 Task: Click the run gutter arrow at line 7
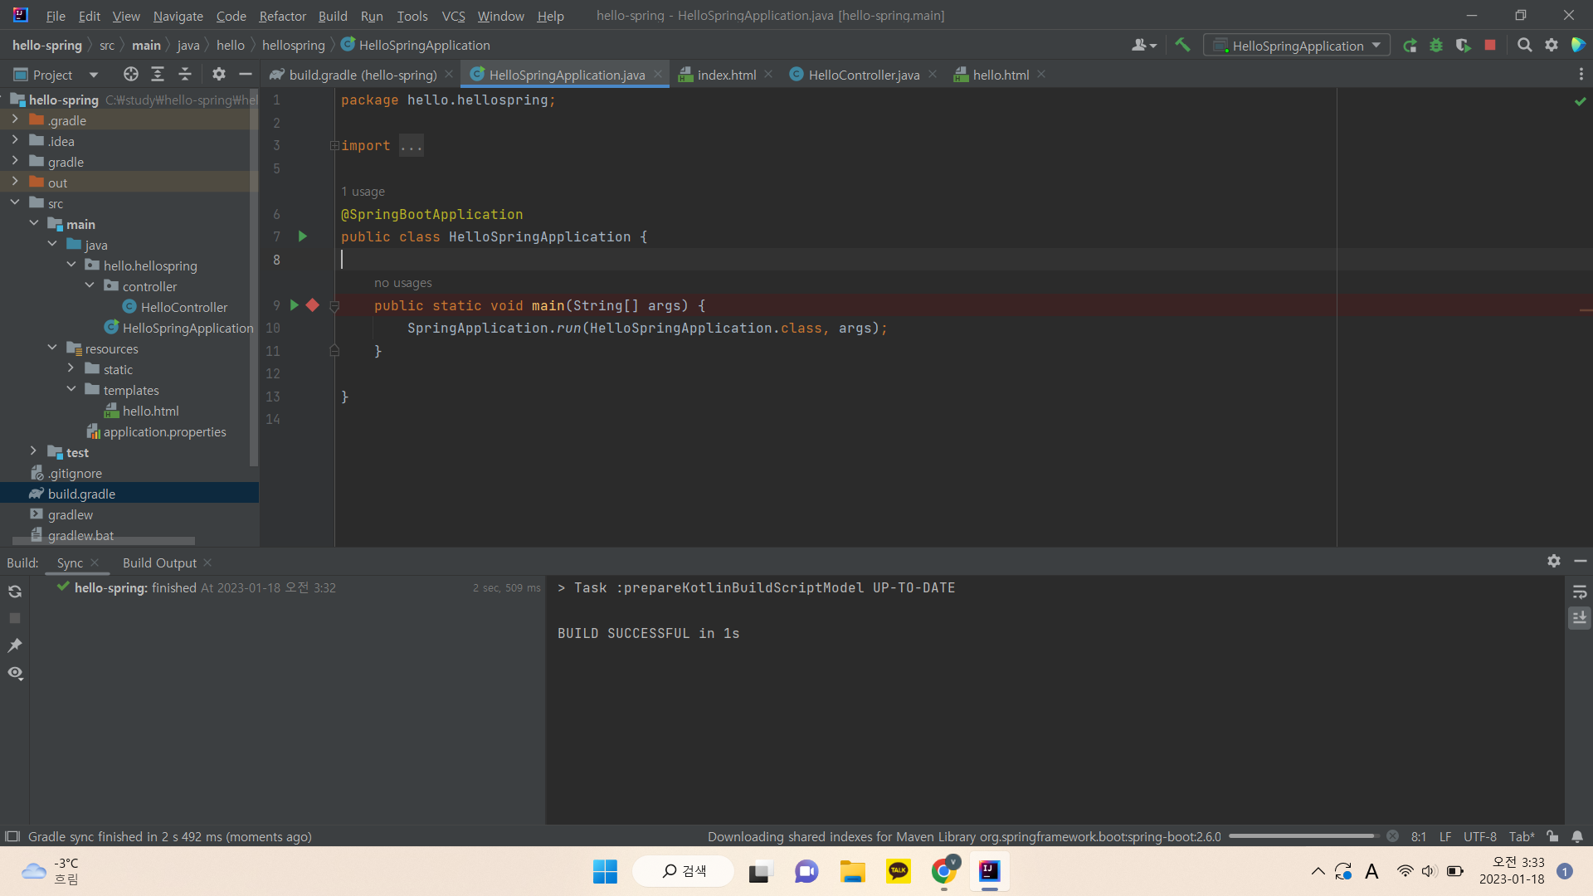[x=303, y=237]
